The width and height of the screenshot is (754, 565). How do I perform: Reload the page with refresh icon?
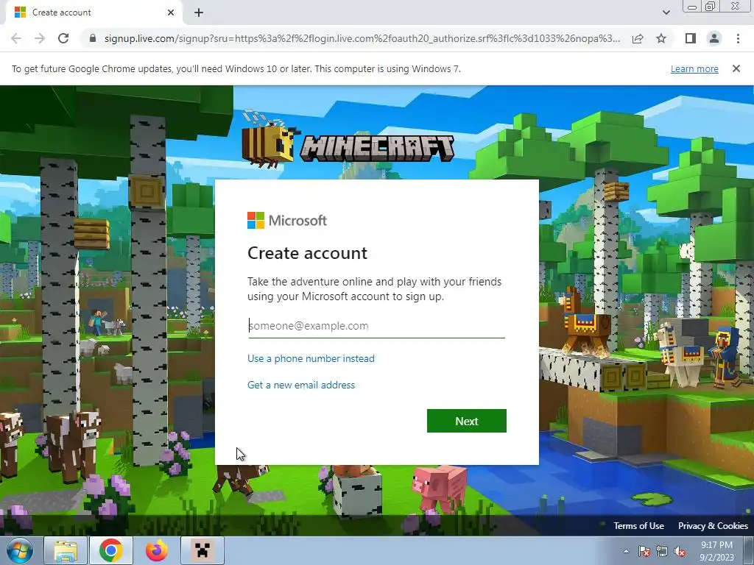tap(63, 38)
